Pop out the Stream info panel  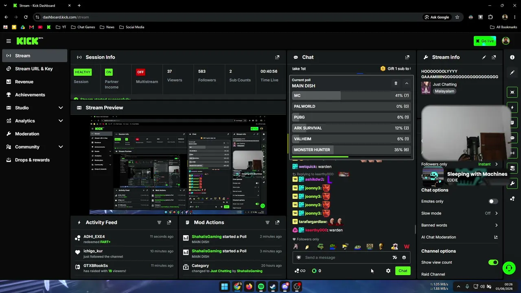(494, 57)
